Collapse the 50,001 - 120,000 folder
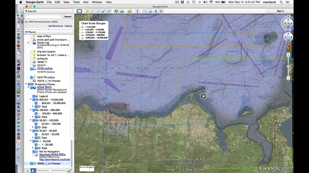The image size is (309, 173). (30, 120)
